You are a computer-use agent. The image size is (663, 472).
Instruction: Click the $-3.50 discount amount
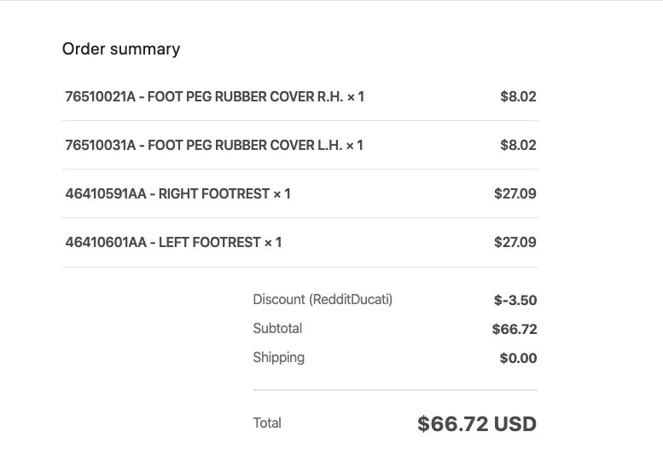[515, 300]
